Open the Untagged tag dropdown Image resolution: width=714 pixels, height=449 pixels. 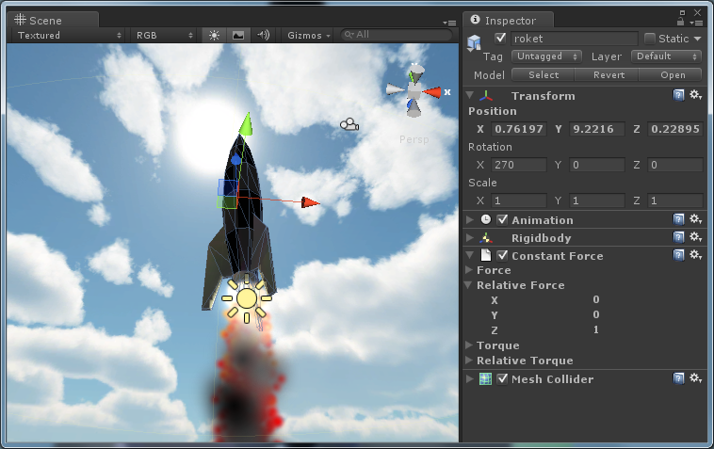click(x=546, y=56)
